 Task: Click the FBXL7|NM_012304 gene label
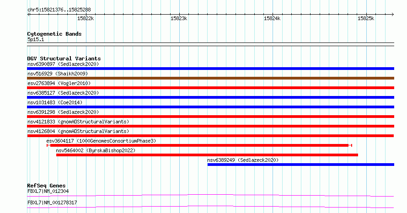(x=48, y=191)
